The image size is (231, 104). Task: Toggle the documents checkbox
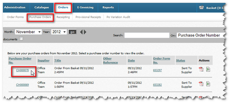pos(21,38)
